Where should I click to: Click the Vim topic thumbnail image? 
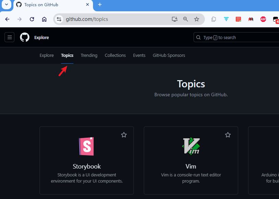pos(191,146)
